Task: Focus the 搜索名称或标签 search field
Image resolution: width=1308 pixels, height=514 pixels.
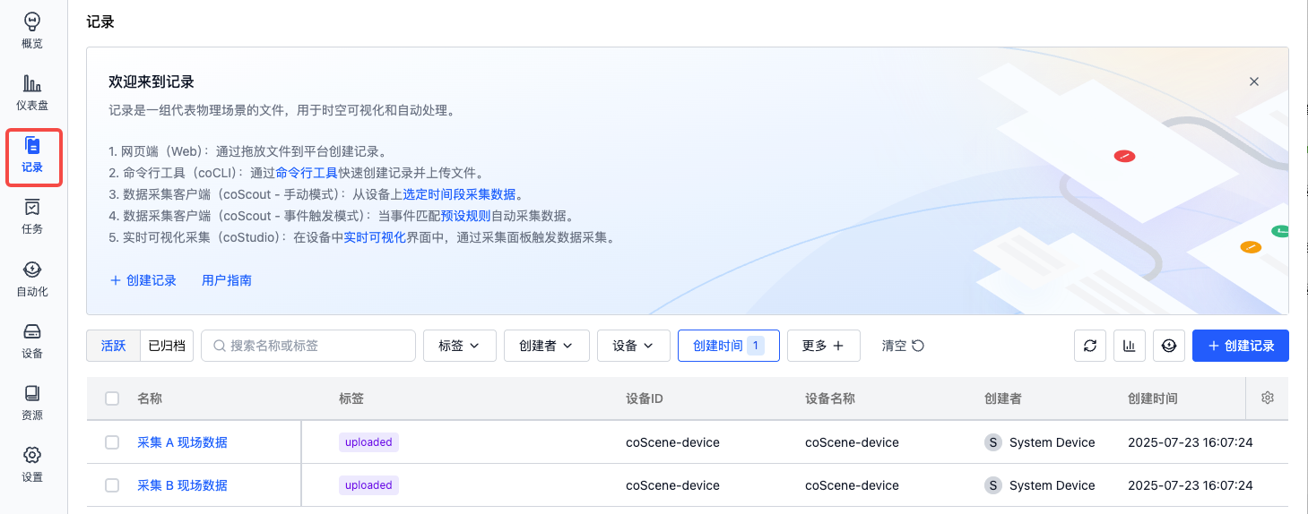Action: (308, 346)
